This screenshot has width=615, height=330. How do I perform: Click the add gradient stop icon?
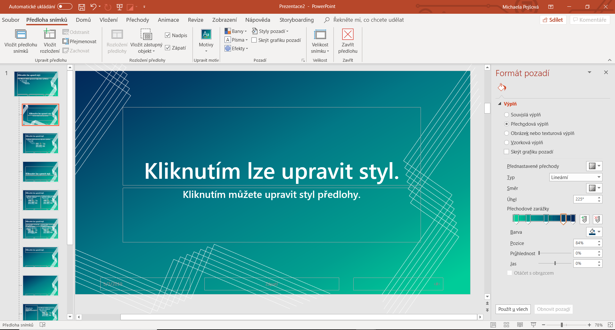click(585, 219)
